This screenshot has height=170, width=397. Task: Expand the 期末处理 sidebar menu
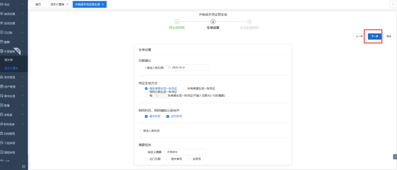point(14,96)
